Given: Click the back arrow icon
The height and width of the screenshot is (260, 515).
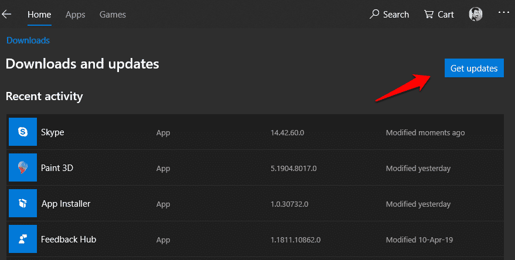Looking at the screenshot, I should coord(7,14).
